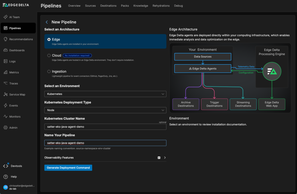This screenshot has height=194, width=297.
Task: Click the Name Your Pipeline text field
Action: (x=105, y=143)
